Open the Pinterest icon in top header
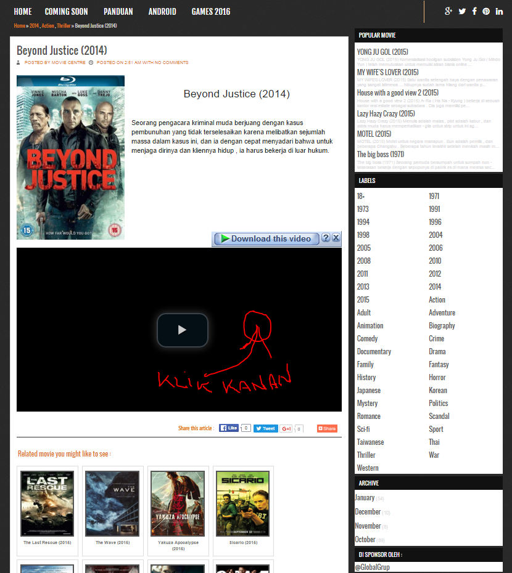512x573 pixels. click(x=486, y=11)
